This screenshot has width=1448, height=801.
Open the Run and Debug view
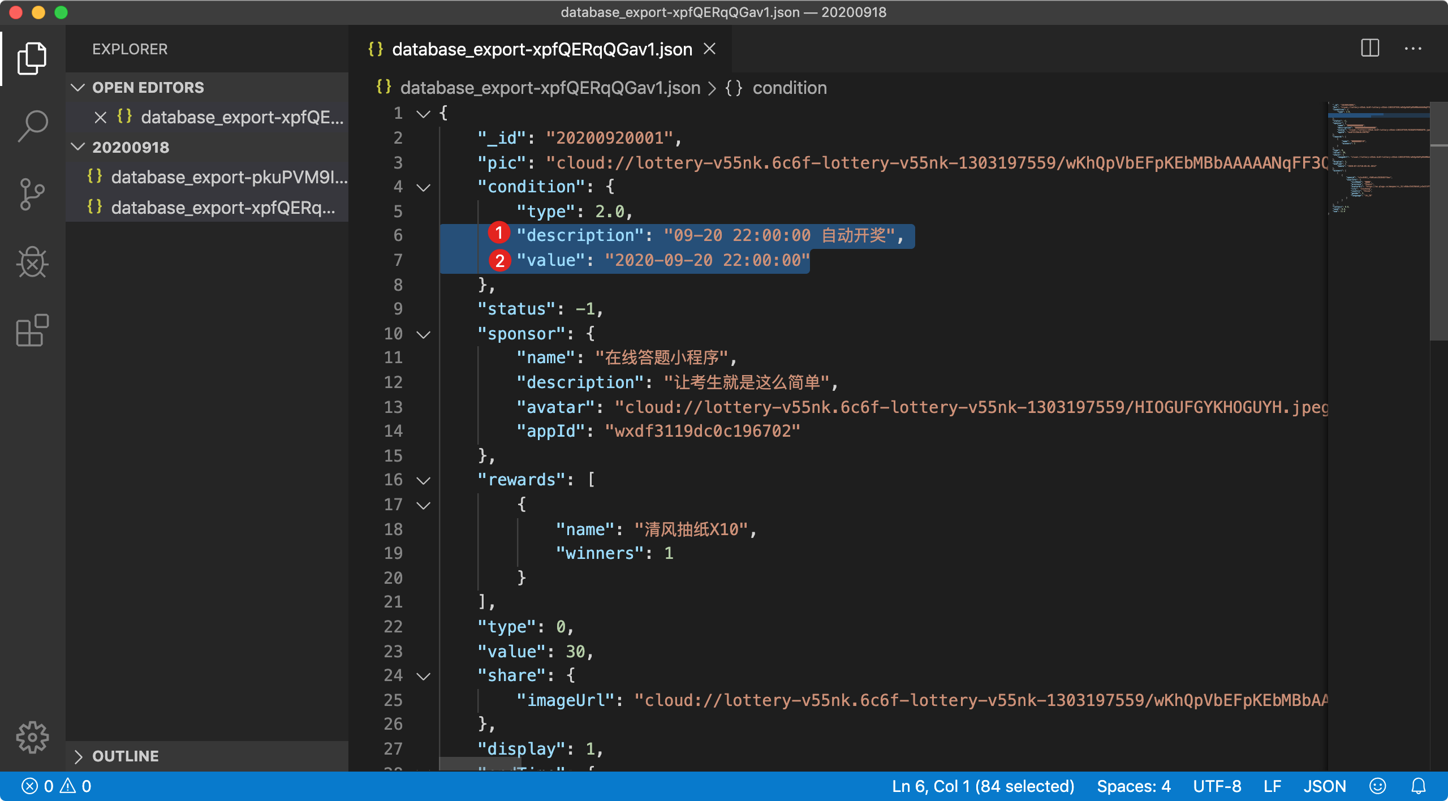[32, 262]
